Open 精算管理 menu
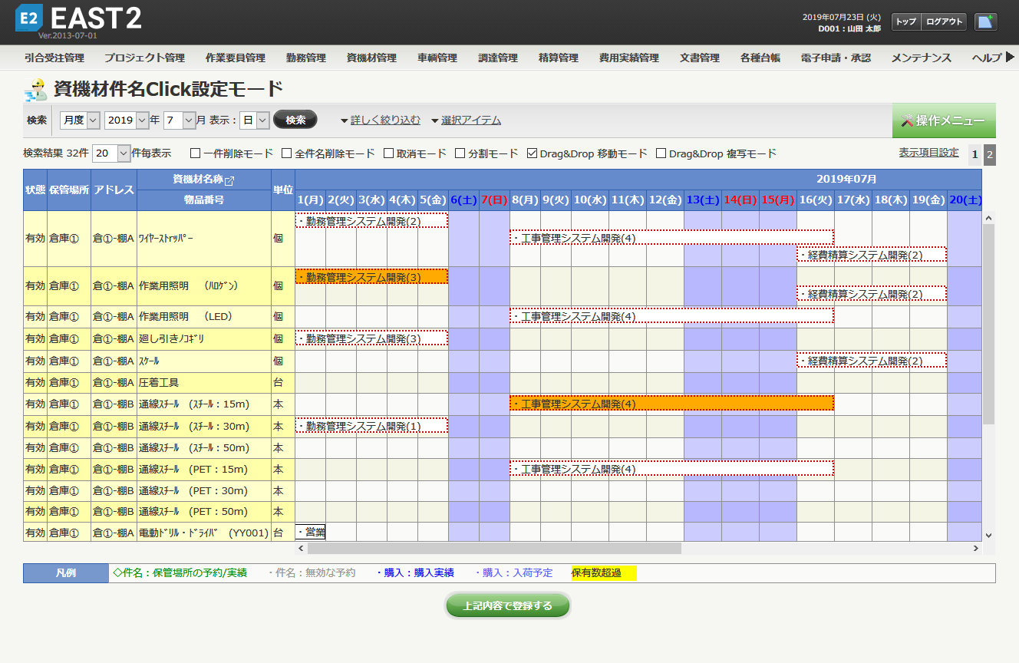1019x663 pixels. (559, 58)
